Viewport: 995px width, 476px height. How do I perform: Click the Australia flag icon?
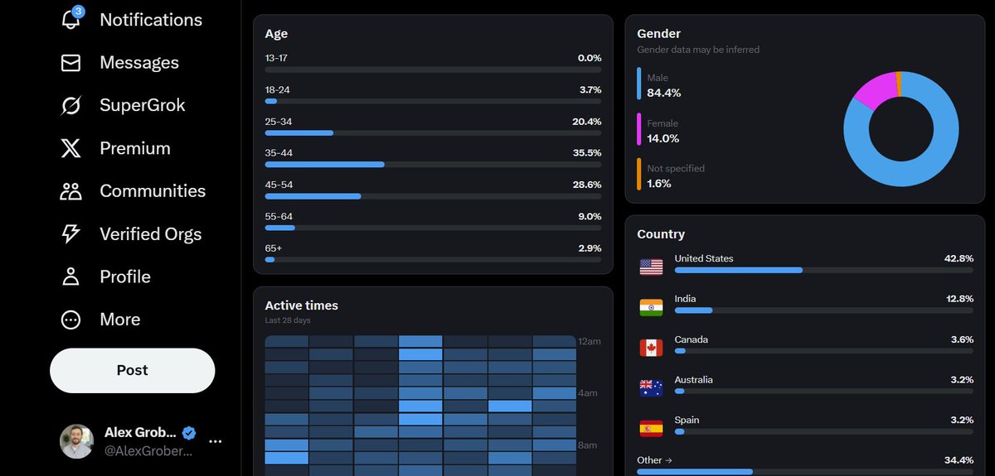(651, 387)
